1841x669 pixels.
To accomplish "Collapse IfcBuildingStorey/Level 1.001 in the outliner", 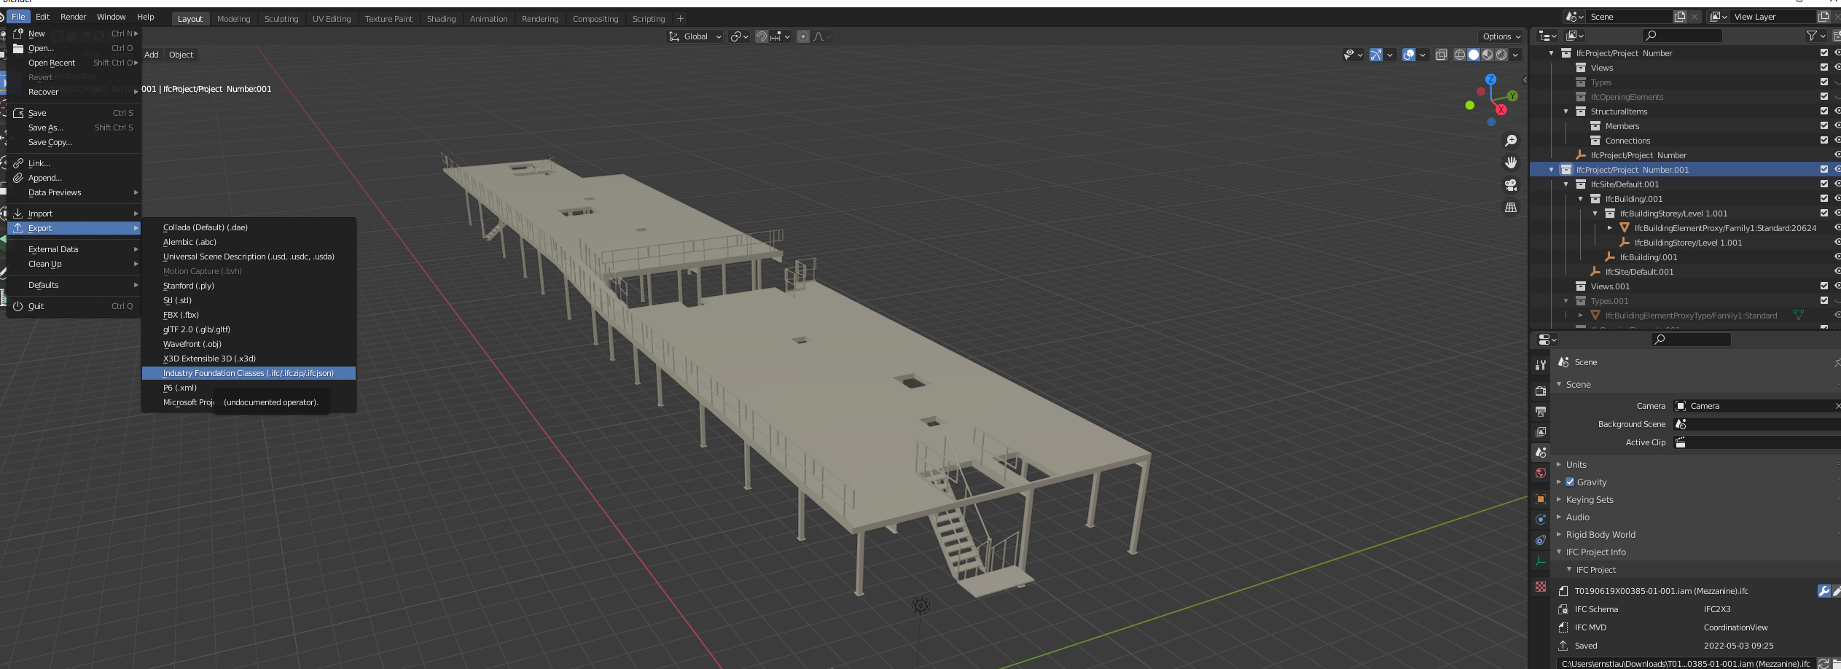I will 1595,213.
